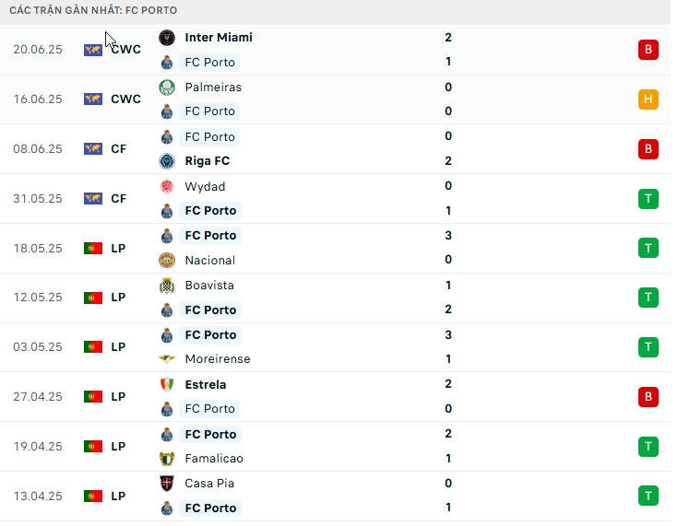Click the Estrela club crest
This screenshot has height=526, width=678.
[x=167, y=385]
